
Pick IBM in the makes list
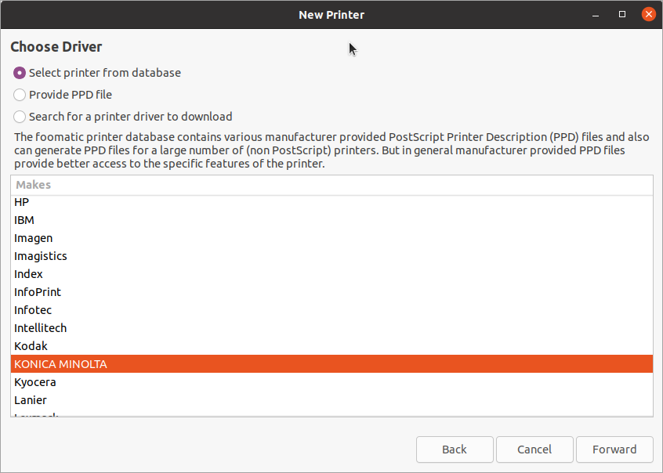click(24, 220)
